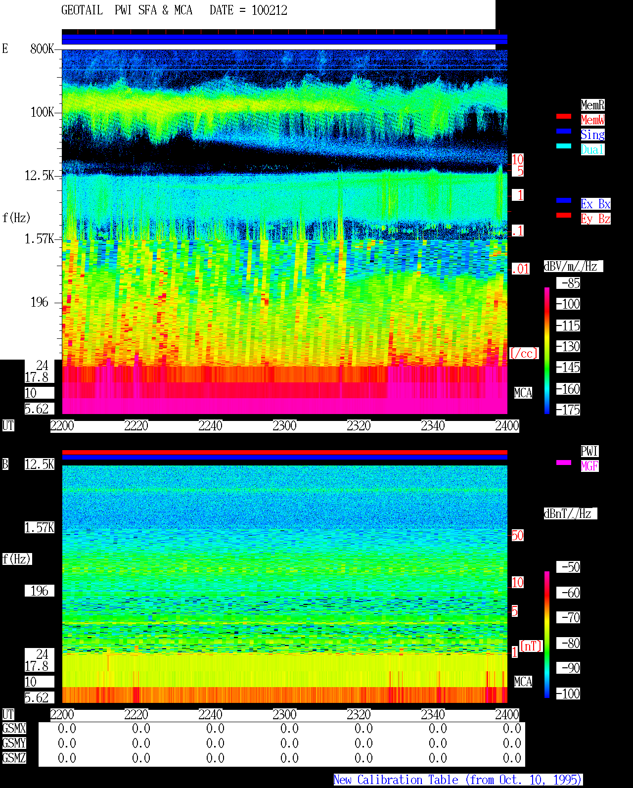
Task: Open the New Calibration Table link
Action: 458,780
